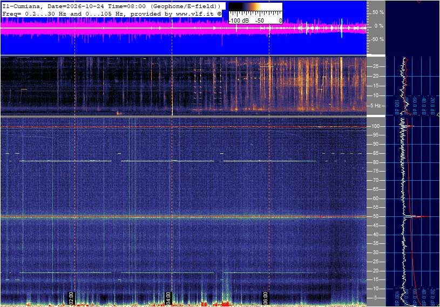This screenshot has width=440, height=307.
Task: Click the '80' tick on E-field frequency axis
Action: pyautogui.click(x=375, y=162)
